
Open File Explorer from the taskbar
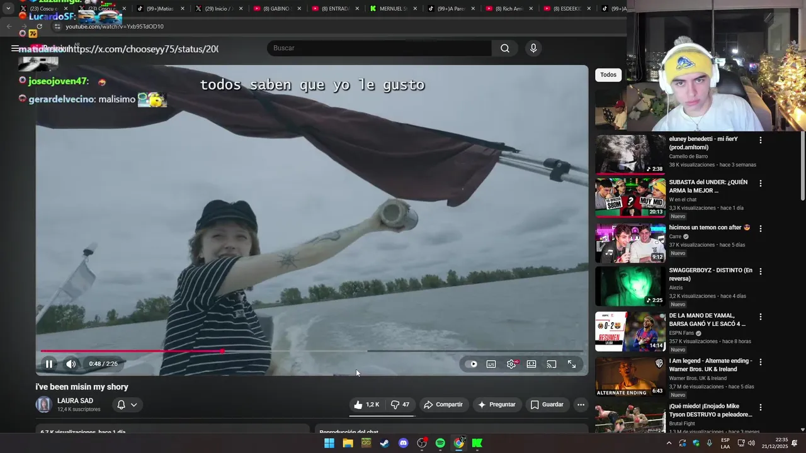pos(348,443)
